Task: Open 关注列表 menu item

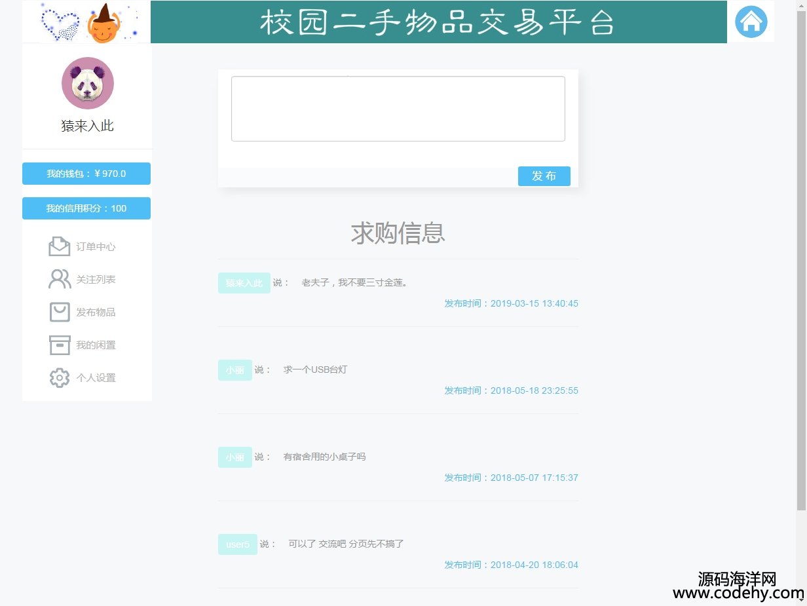Action: pyautogui.click(x=96, y=280)
